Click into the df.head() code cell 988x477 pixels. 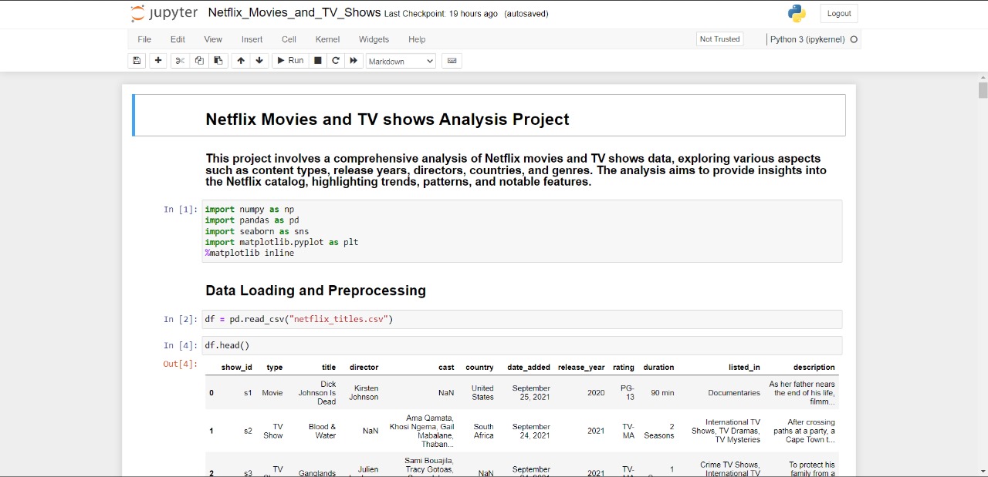point(522,345)
